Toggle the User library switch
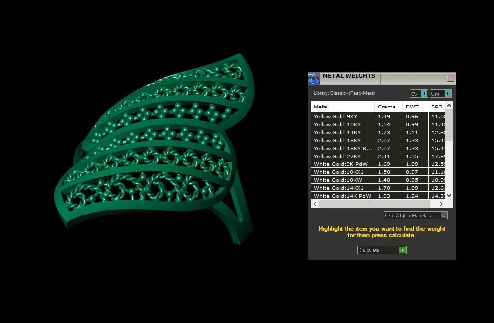Screen dimensions: 494x323 click(x=441, y=94)
